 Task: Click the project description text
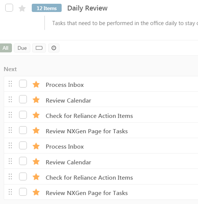(x=125, y=23)
